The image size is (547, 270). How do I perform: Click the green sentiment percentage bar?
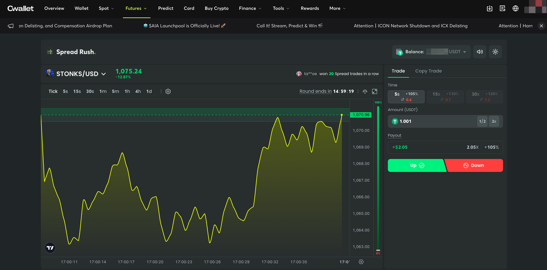coord(378,177)
